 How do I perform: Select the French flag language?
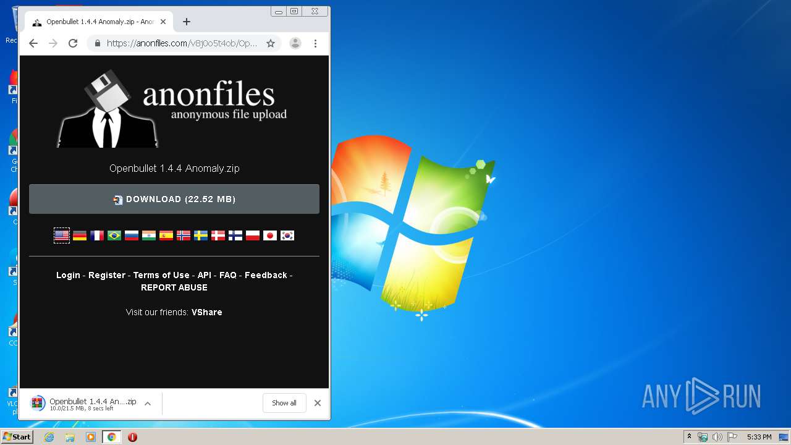click(x=97, y=235)
